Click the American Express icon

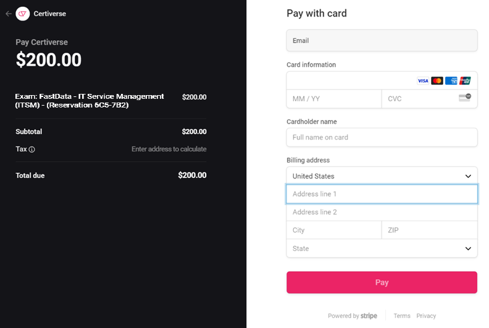point(451,81)
